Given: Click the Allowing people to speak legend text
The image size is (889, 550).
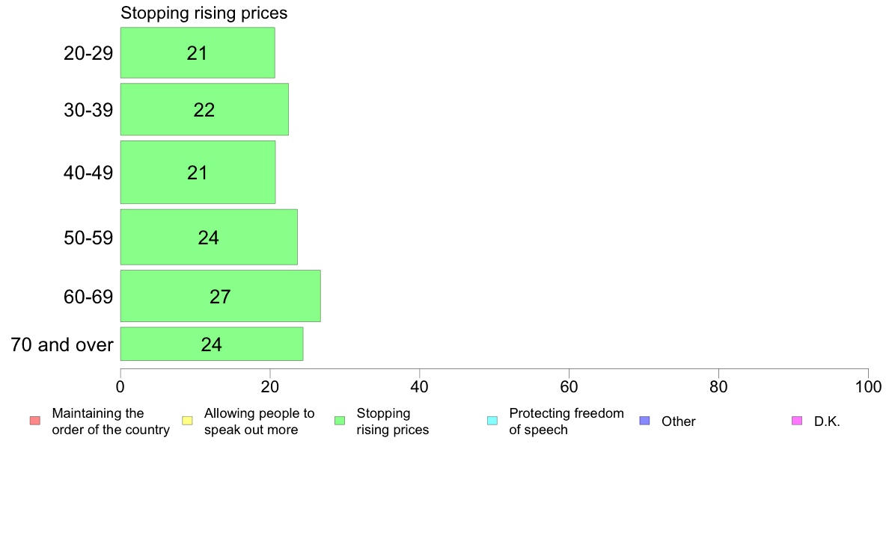Looking at the screenshot, I should pos(259,421).
